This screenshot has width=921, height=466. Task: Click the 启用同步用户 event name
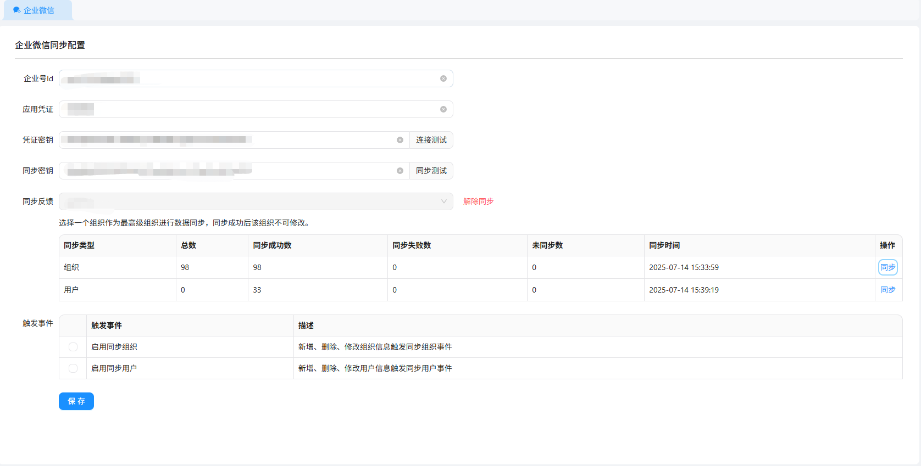tap(114, 368)
